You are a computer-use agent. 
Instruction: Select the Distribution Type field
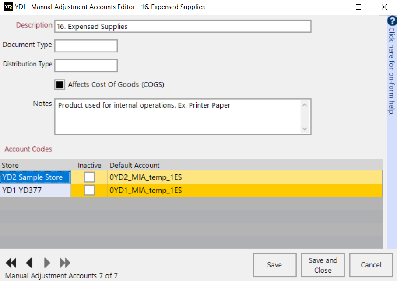tap(86, 65)
